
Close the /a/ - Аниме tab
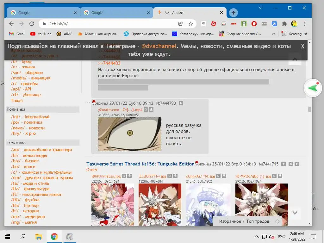pos(221,13)
